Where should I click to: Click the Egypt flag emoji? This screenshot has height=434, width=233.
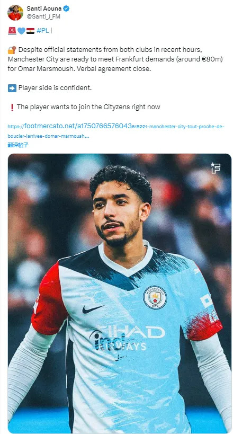[30, 31]
